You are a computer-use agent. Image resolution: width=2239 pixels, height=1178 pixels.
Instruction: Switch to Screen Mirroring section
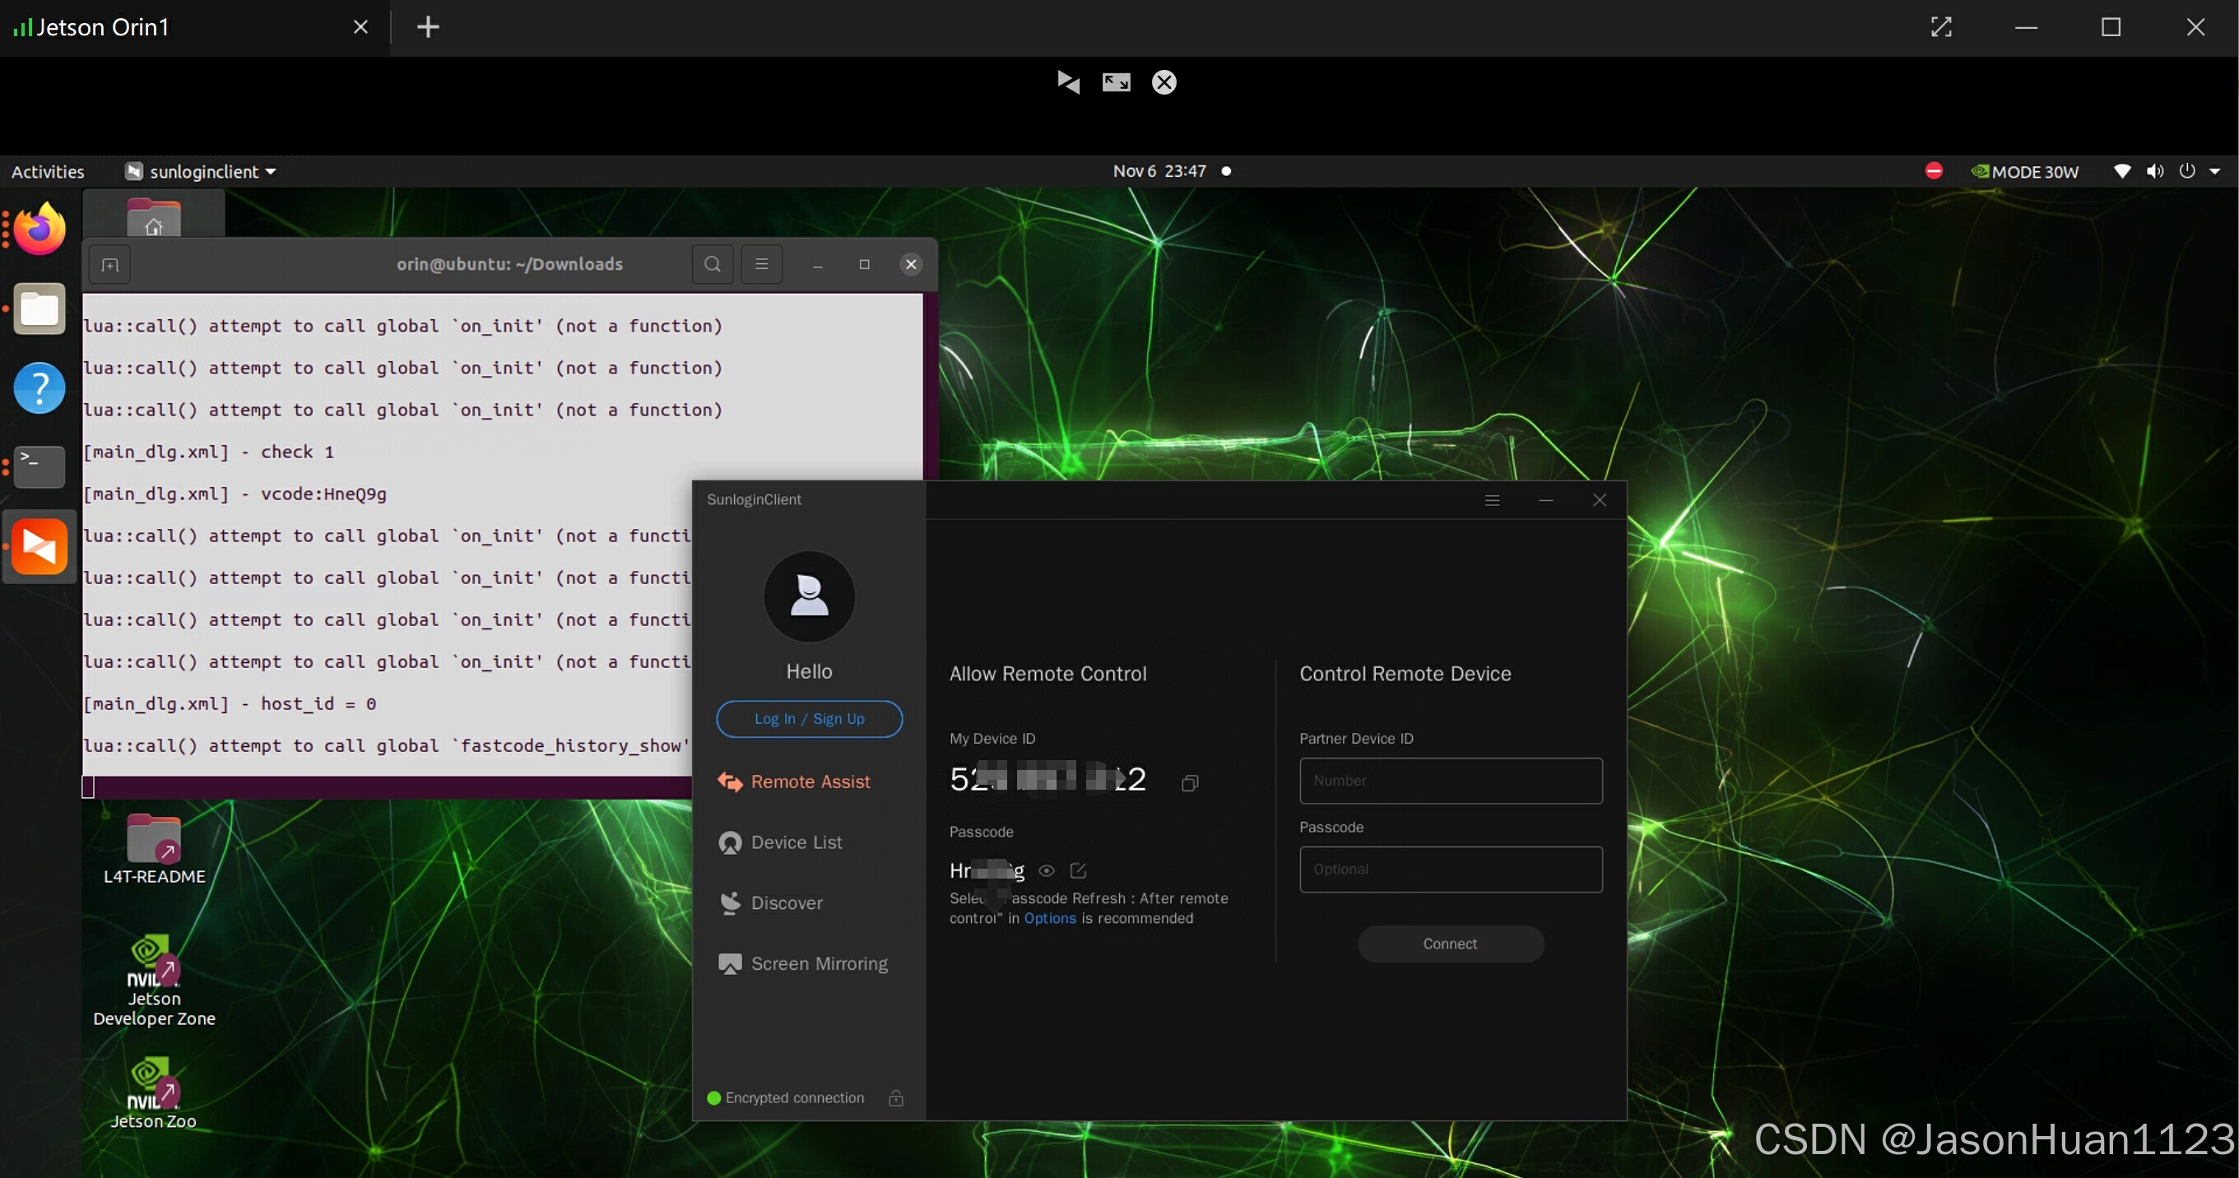[x=818, y=963]
